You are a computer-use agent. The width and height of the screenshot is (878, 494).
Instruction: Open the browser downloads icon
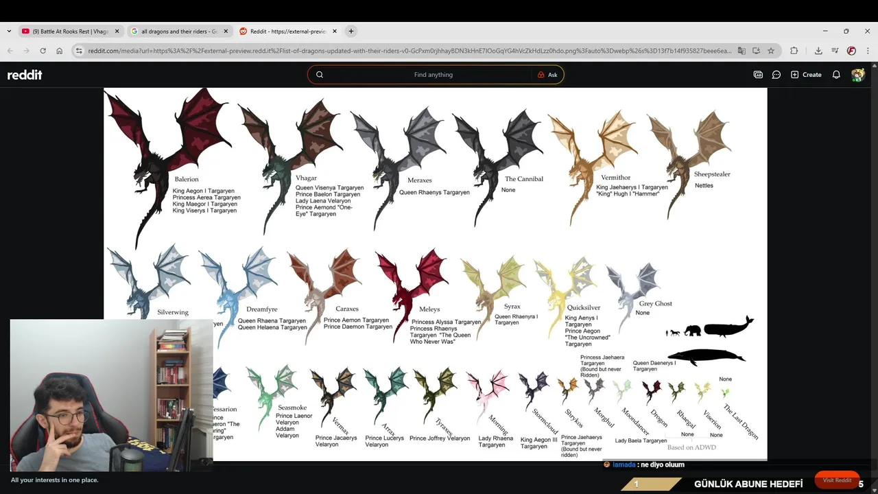[x=818, y=51]
